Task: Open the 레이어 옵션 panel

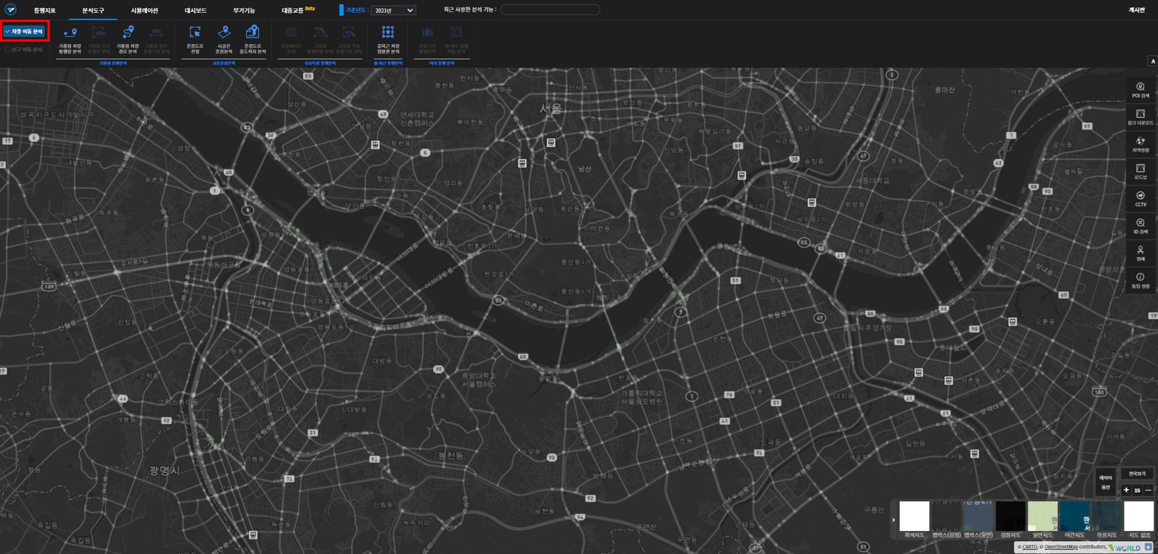Action: 1105,482
